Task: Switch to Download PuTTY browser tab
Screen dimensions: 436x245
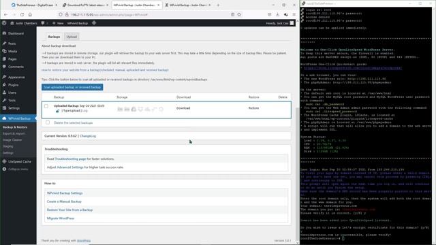Action: coord(85,5)
